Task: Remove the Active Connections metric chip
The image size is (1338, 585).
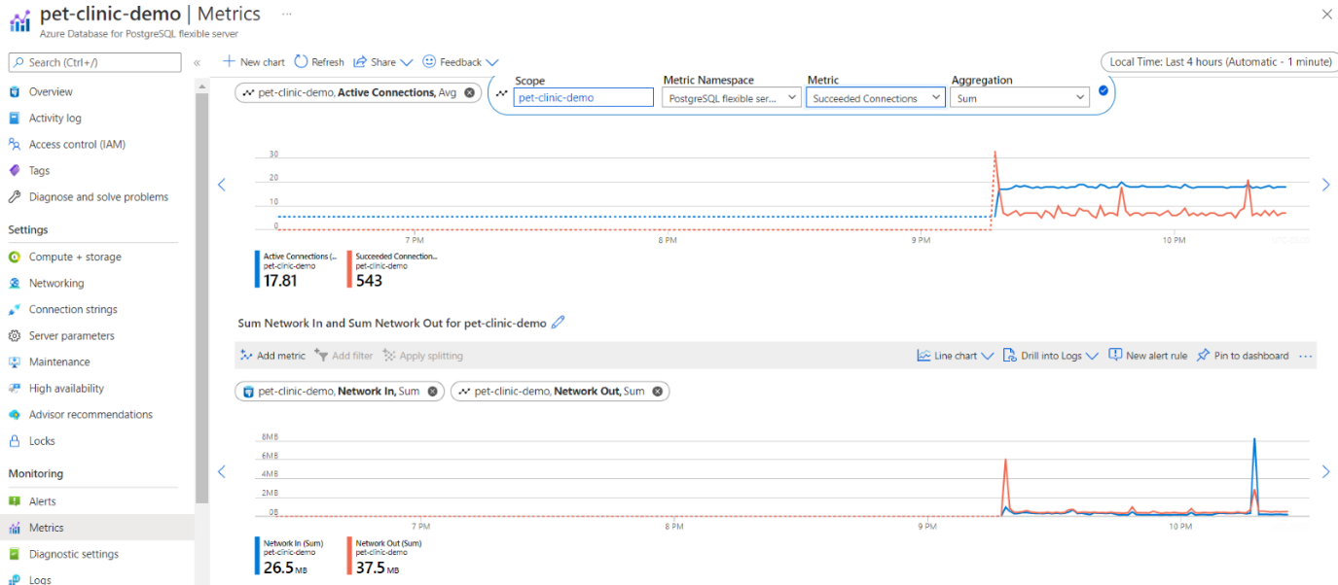Action: pyautogui.click(x=469, y=93)
